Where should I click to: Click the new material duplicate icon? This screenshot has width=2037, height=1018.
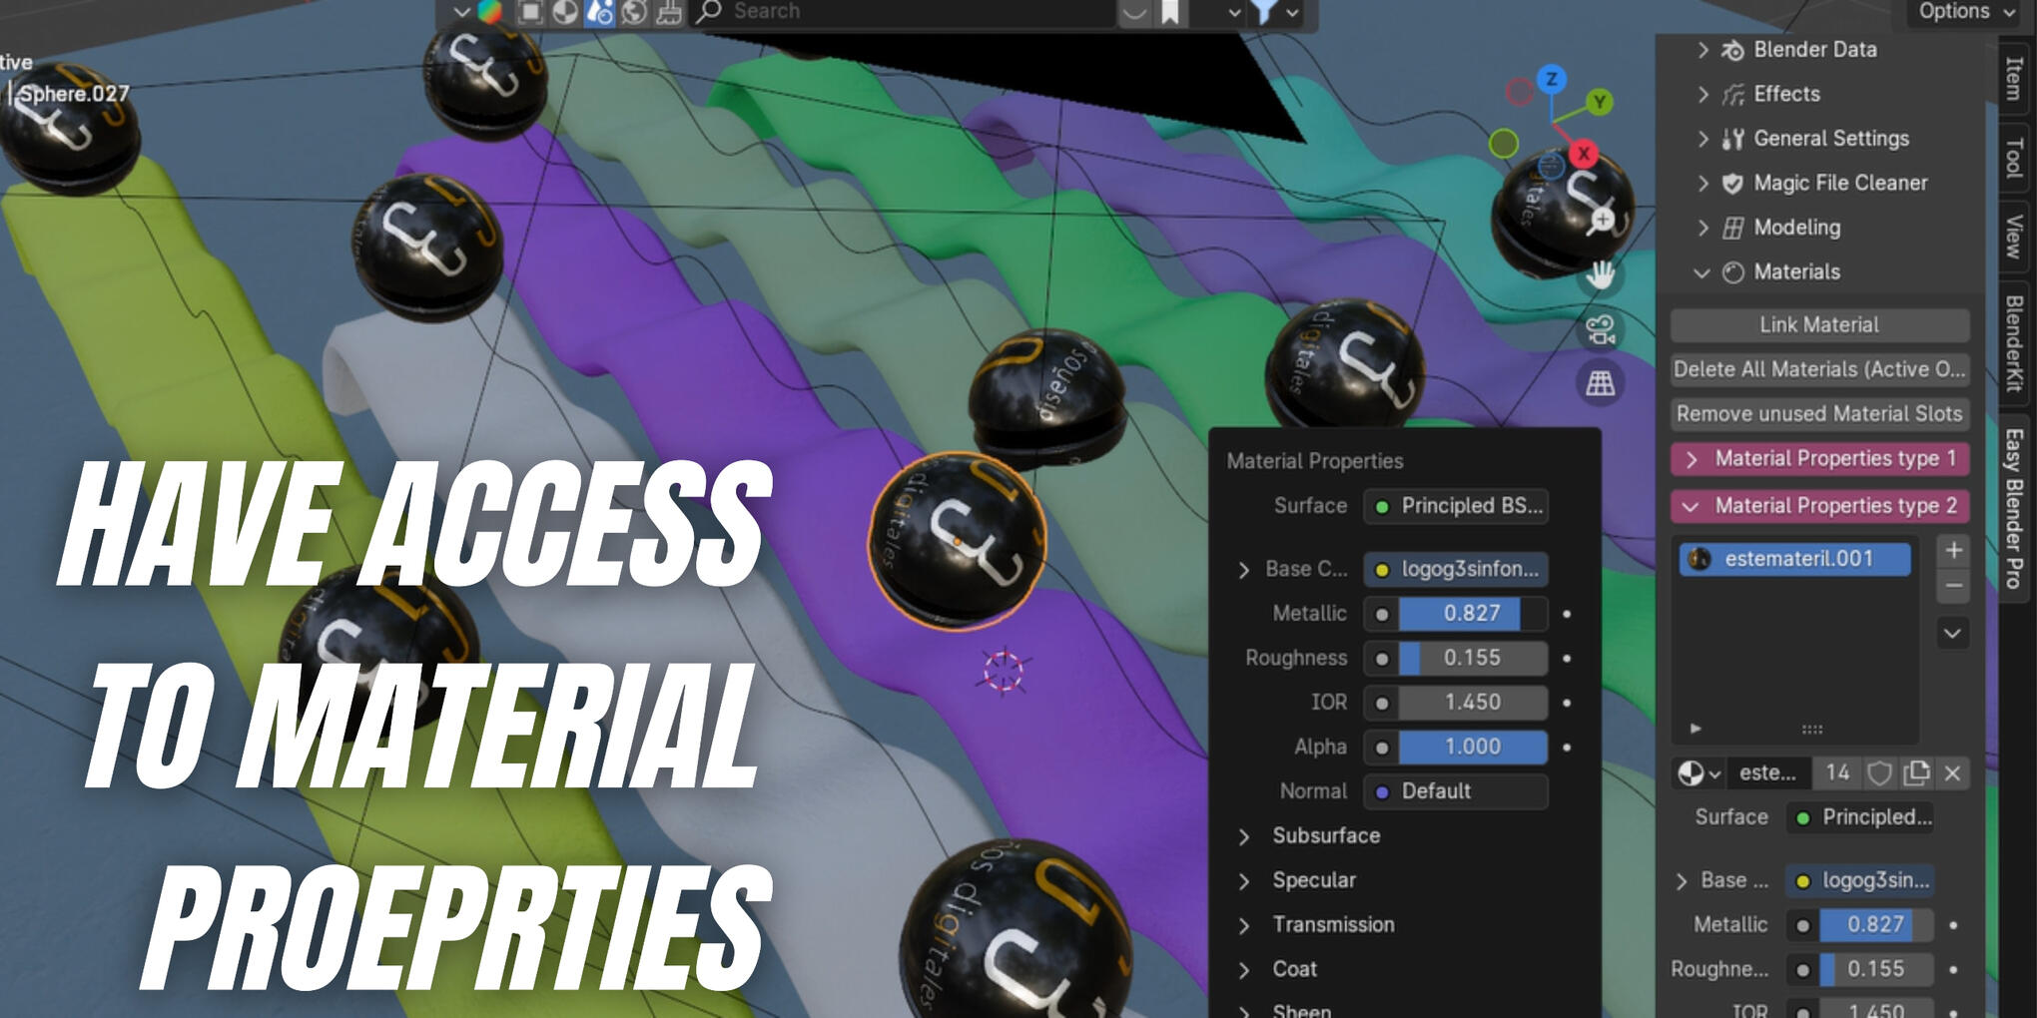point(1916,772)
